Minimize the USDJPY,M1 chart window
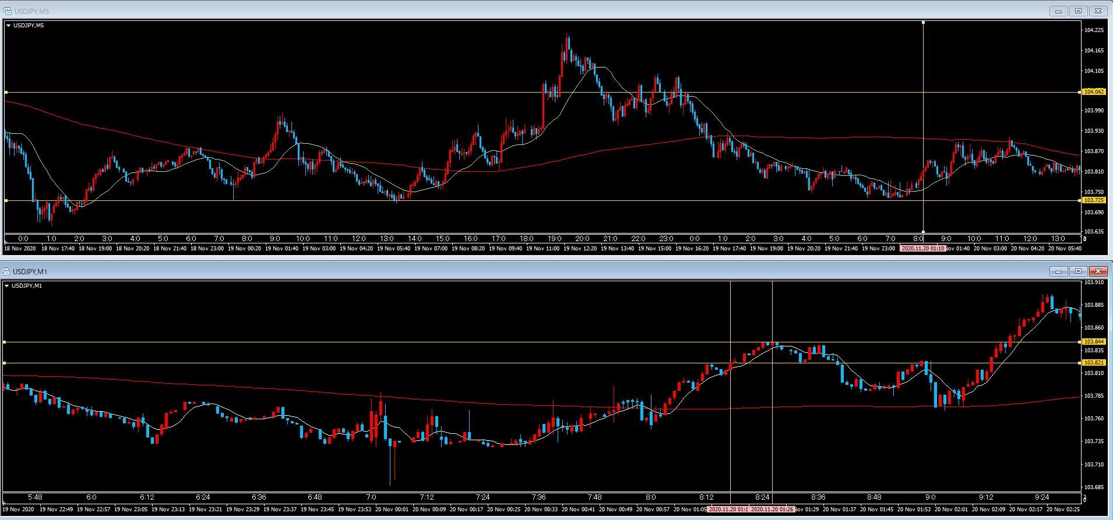The image size is (1113, 520). (1058, 271)
